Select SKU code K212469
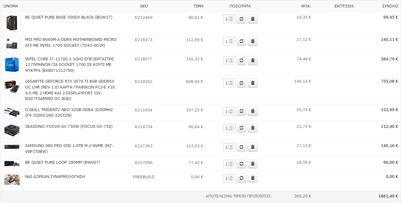 (144, 18)
